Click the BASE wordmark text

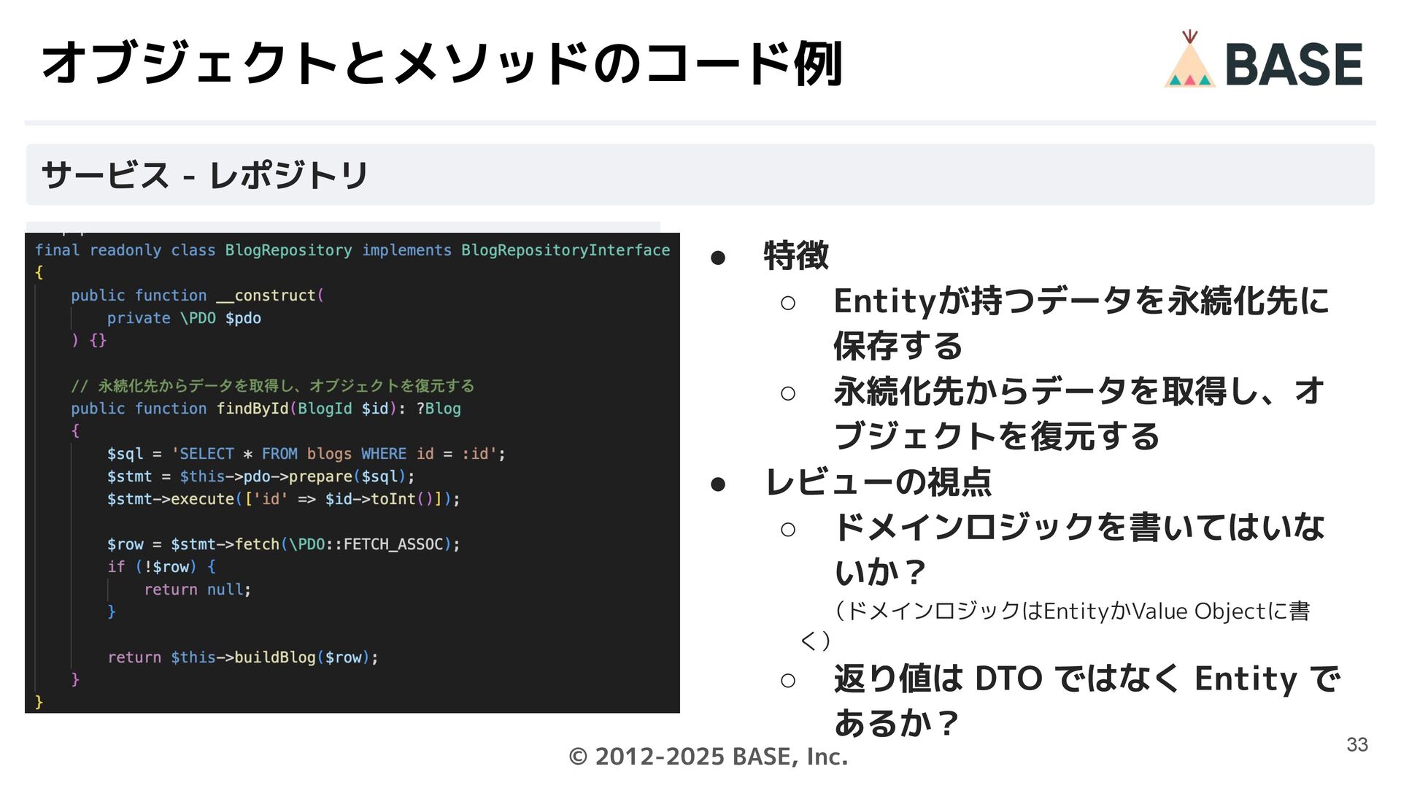[x=1294, y=64]
